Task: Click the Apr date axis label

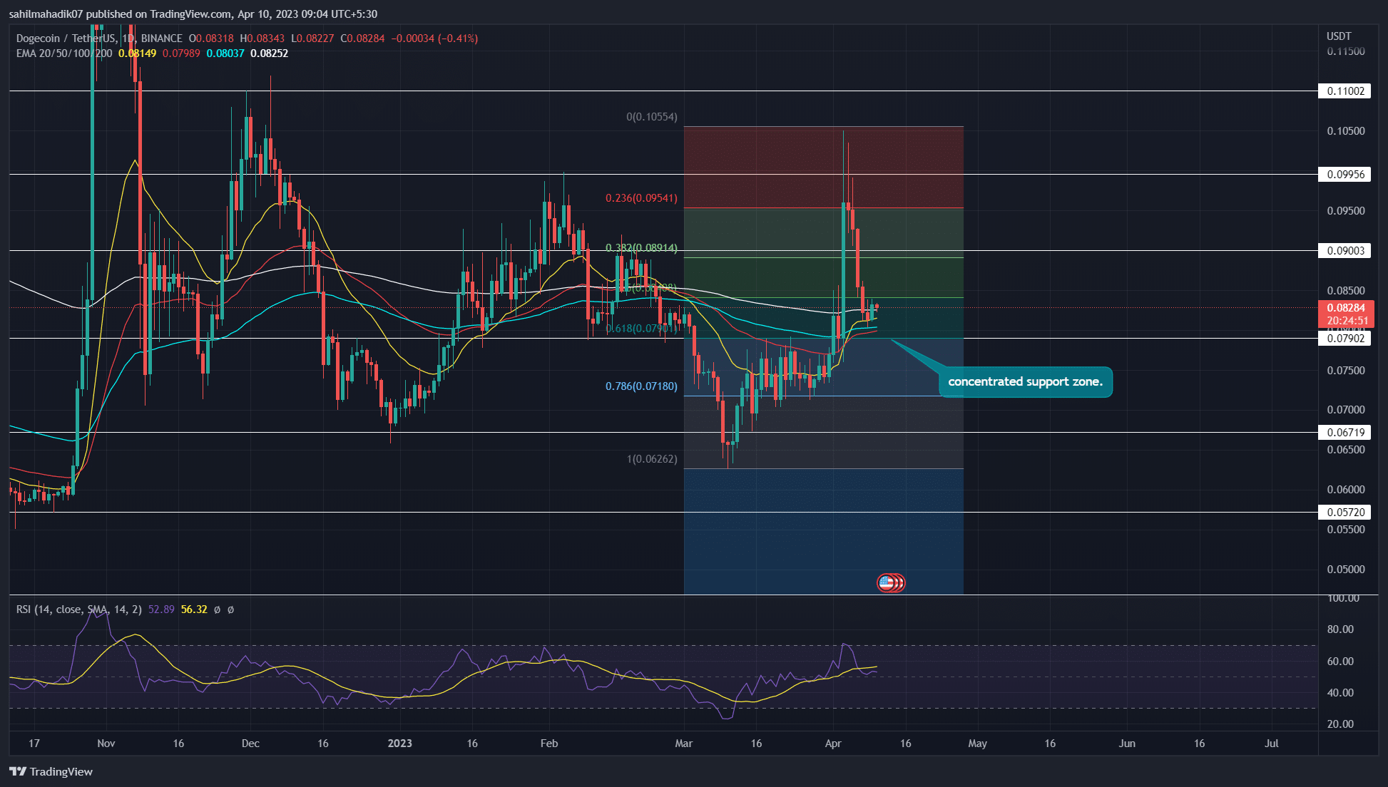Action: 833,744
